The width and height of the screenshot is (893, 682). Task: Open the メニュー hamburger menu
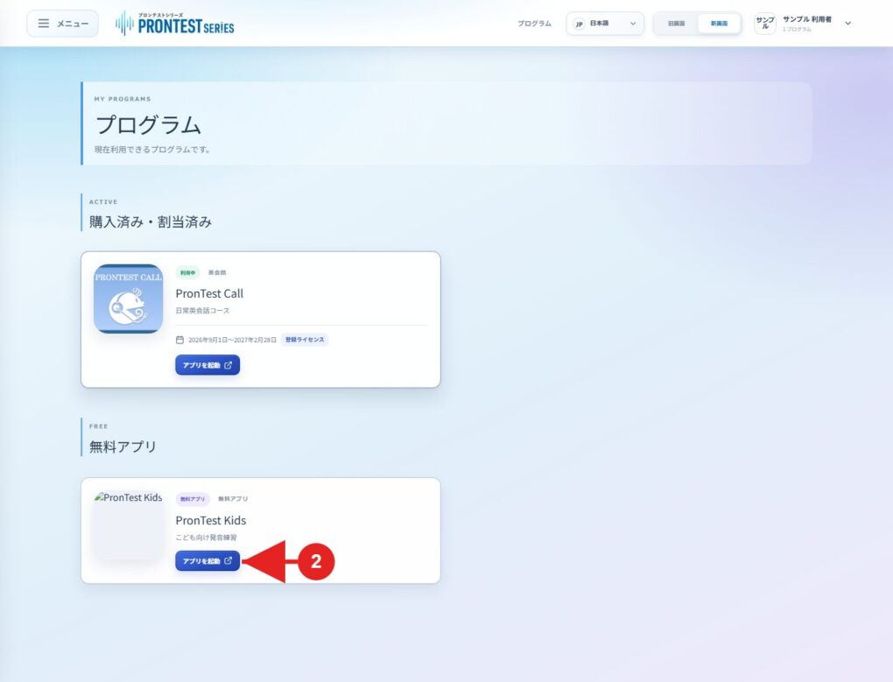tap(63, 24)
